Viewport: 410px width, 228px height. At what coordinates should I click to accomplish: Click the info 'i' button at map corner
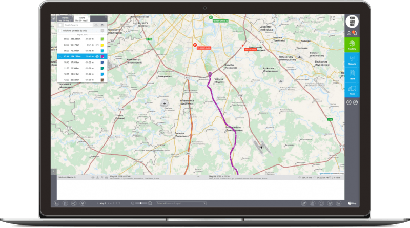[53, 172]
